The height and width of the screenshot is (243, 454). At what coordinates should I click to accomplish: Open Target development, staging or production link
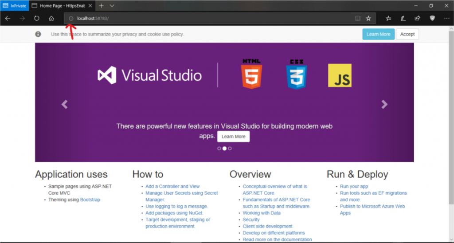(178, 223)
